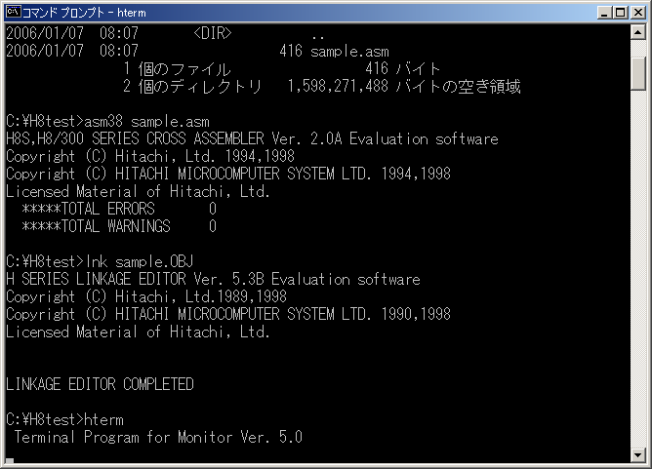The image size is (652, 469).
Task: Open the command prompt system menu icon
Action: 13,12
